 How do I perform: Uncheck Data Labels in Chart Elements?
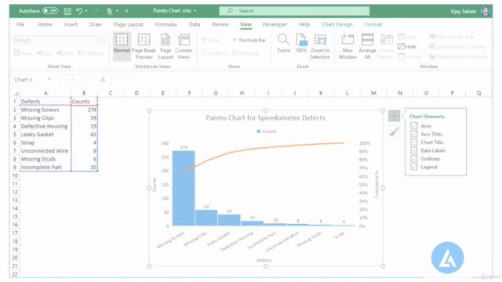point(413,150)
